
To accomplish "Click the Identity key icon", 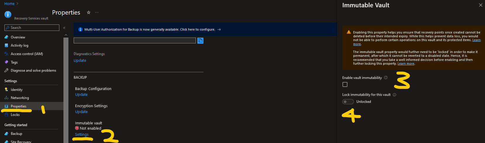I will (x=6, y=90).
